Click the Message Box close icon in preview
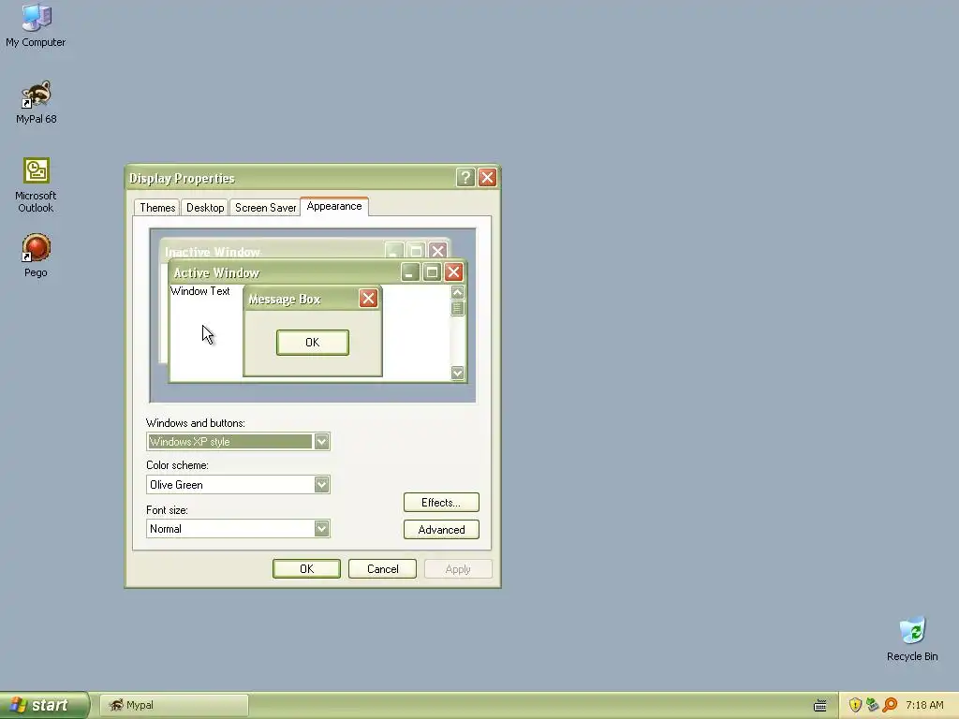Image resolution: width=959 pixels, height=719 pixels. click(368, 299)
